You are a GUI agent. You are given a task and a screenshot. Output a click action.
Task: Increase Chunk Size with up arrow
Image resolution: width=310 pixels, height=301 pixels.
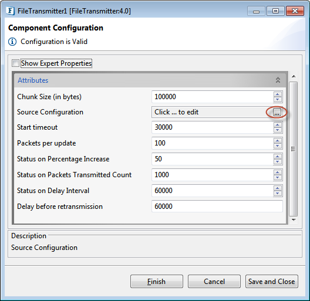pos(277,94)
